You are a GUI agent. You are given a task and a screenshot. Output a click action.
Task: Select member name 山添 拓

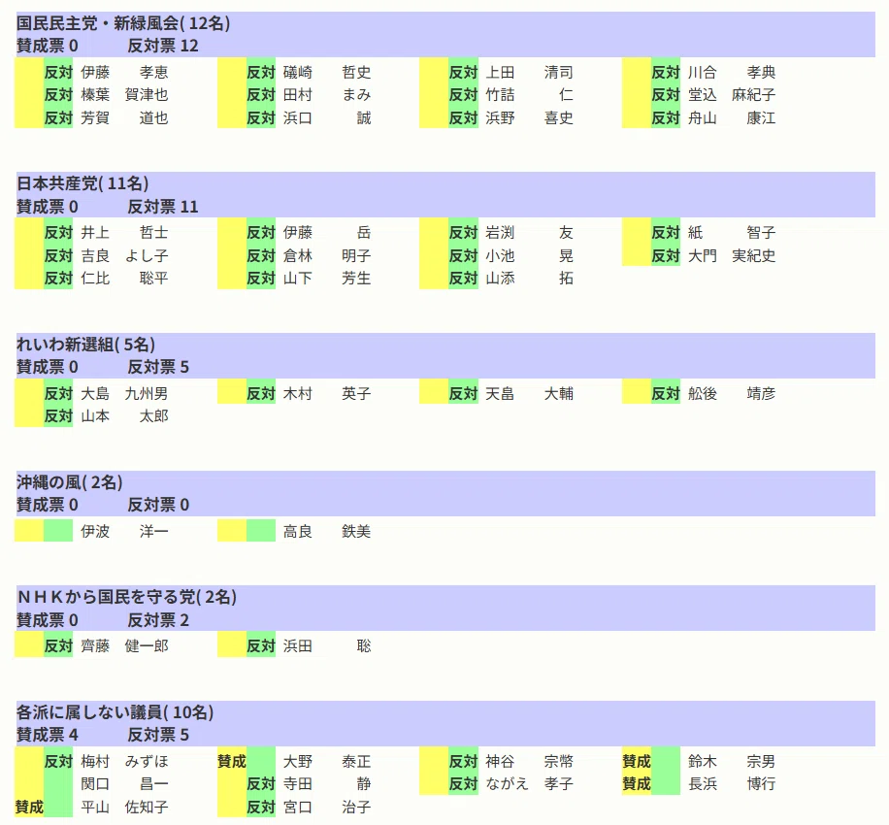click(529, 279)
